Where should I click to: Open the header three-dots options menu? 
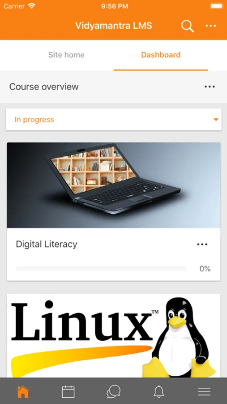210,26
